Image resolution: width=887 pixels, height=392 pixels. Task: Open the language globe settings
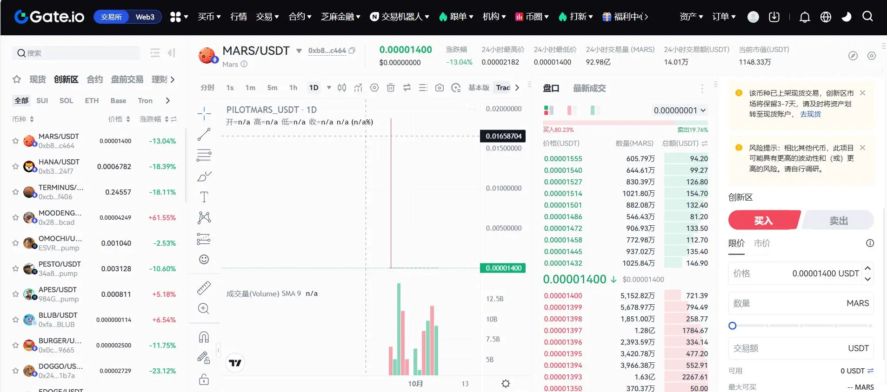coord(826,17)
